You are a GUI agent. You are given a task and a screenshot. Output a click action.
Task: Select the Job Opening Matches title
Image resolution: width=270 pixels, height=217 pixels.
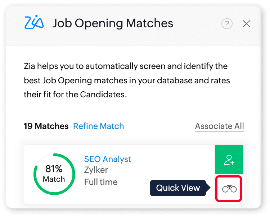tap(113, 24)
